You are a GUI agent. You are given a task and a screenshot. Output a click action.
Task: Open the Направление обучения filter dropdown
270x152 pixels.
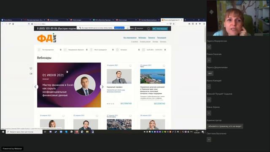click(76, 50)
